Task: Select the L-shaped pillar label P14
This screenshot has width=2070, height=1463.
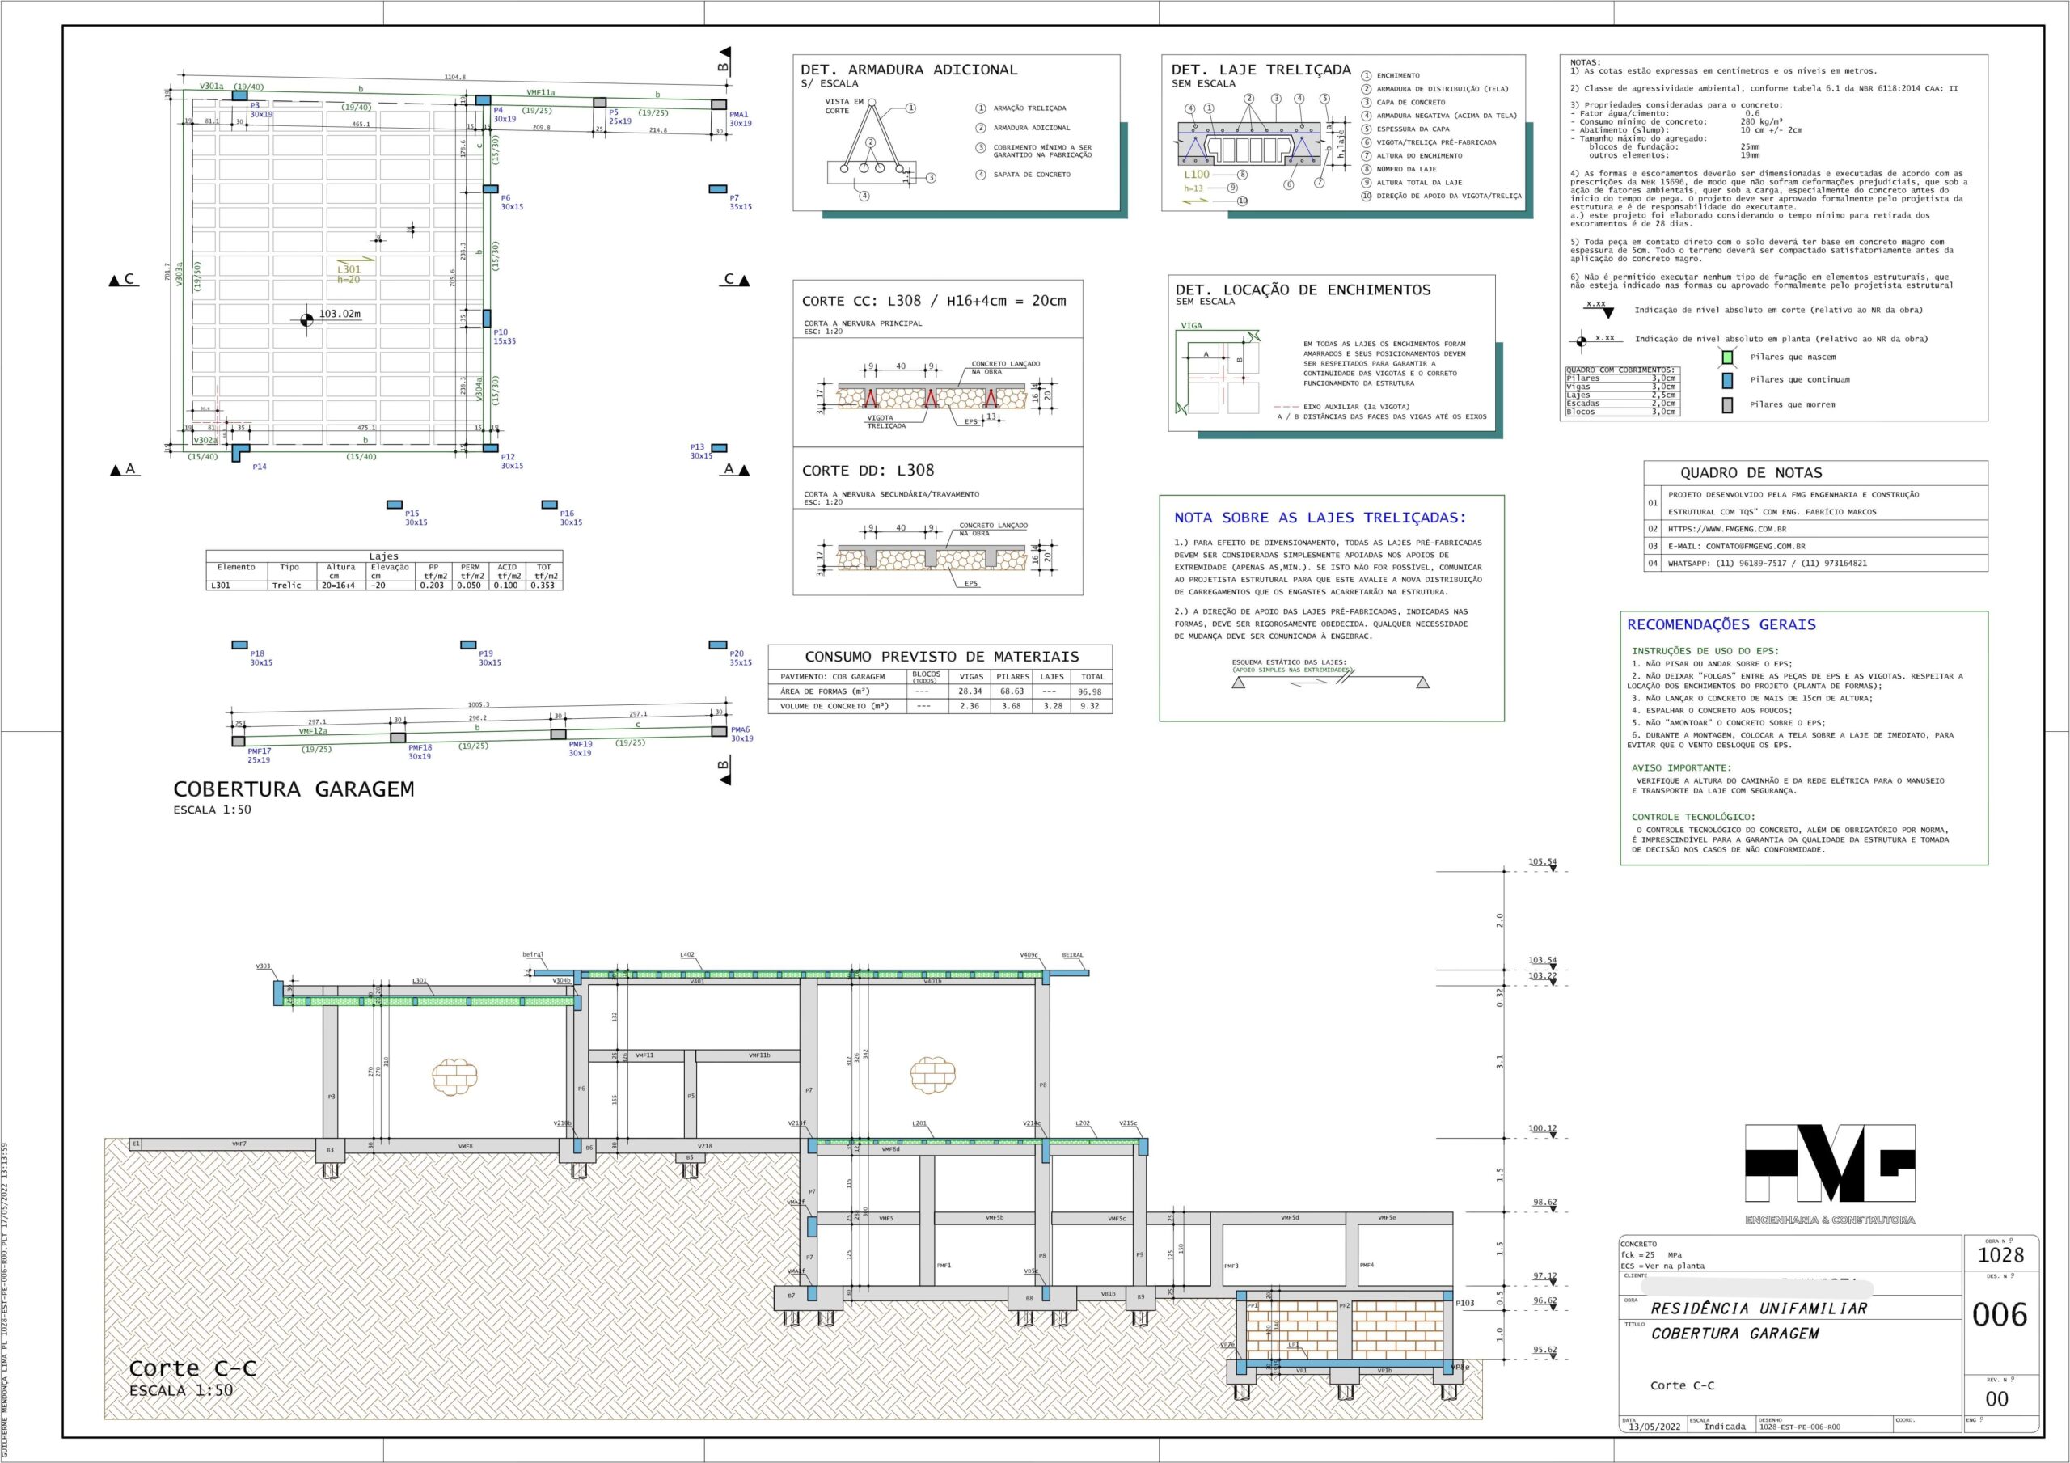Action: pyautogui.click(x=260, y=467)
